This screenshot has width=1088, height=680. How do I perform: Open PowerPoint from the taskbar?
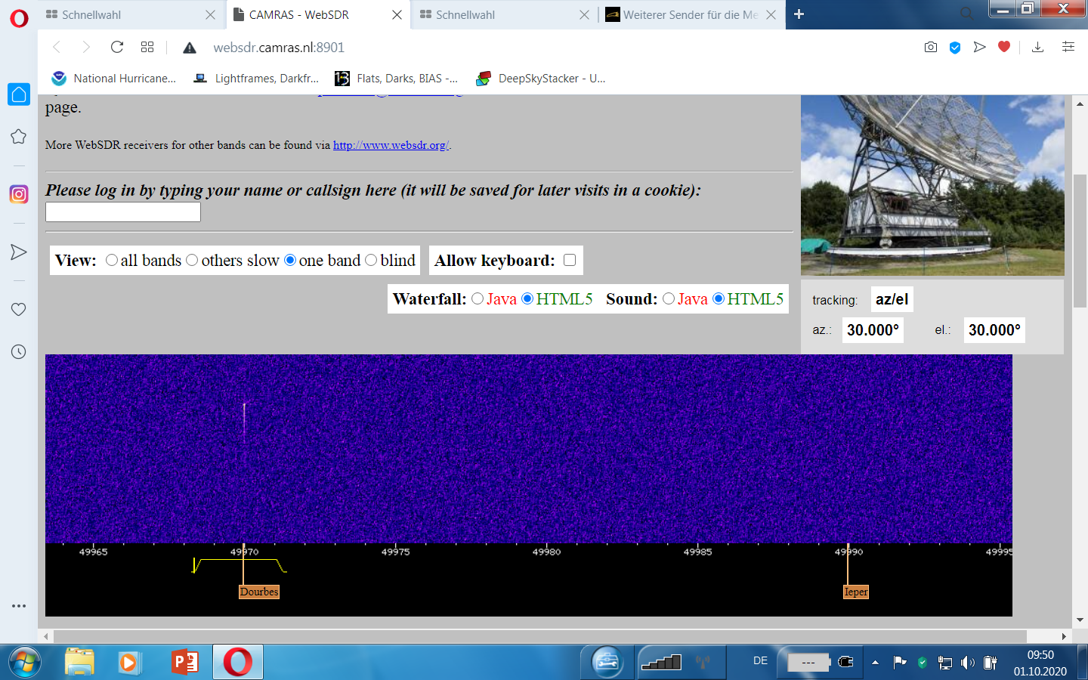pyautogui.click(x=184, y=663)
